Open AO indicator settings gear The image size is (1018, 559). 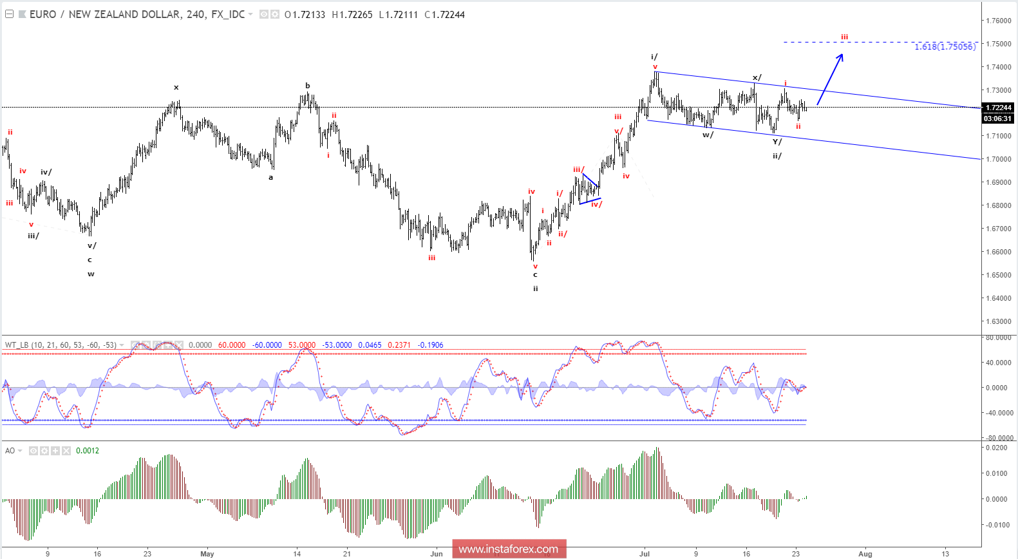pyautogui.click(x=44, y=451)
